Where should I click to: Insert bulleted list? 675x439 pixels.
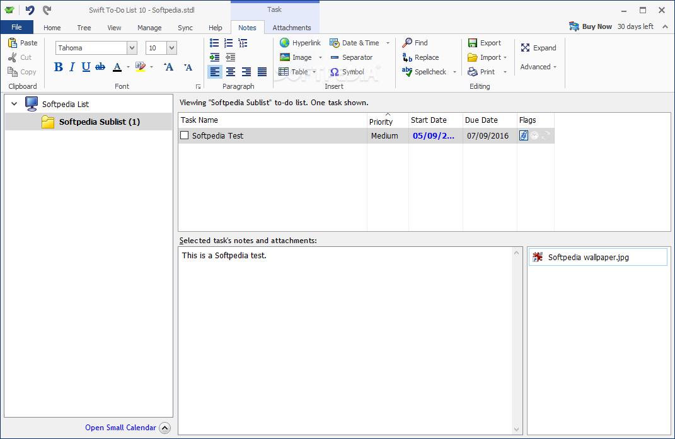214,43
